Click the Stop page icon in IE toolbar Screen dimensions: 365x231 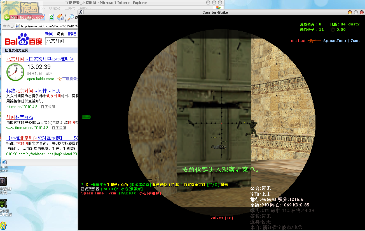tap(43, 17)
